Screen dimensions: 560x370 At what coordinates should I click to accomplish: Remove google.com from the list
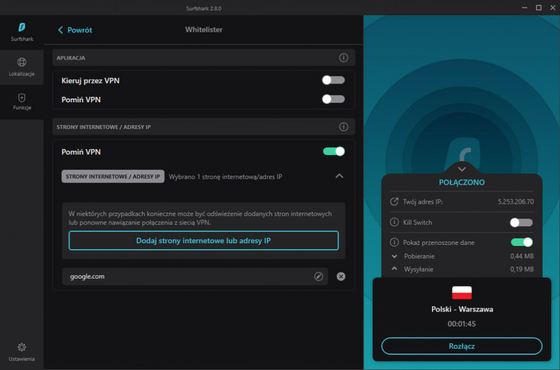click(341, 277)
